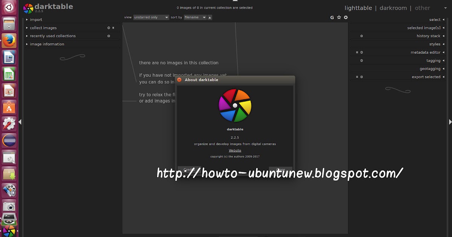Click 'organize and develop images' description text

(x=235, y=144)
